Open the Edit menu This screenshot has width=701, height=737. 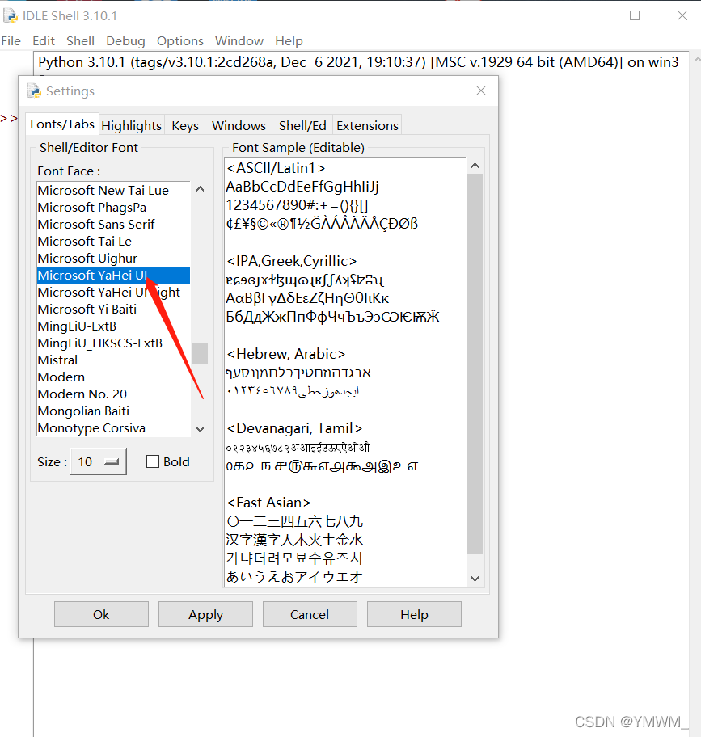coord(44,41)
